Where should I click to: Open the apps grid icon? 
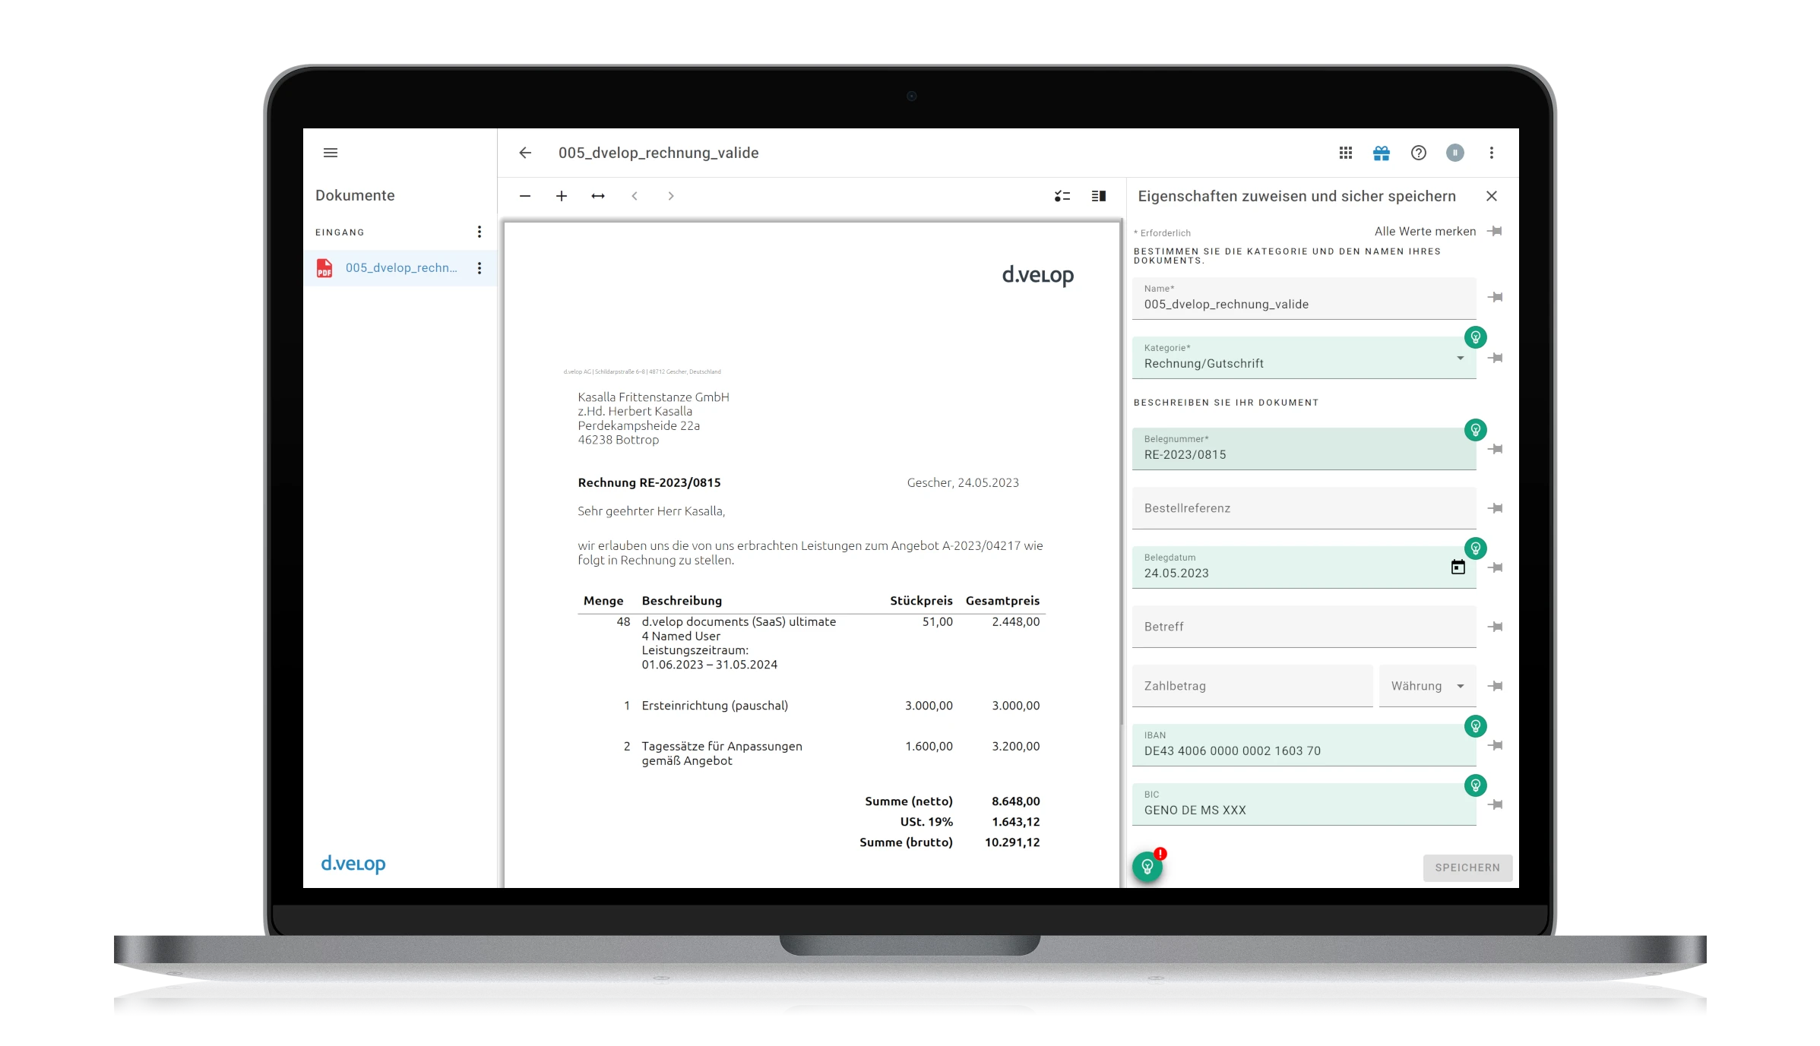coord(1345,153)
